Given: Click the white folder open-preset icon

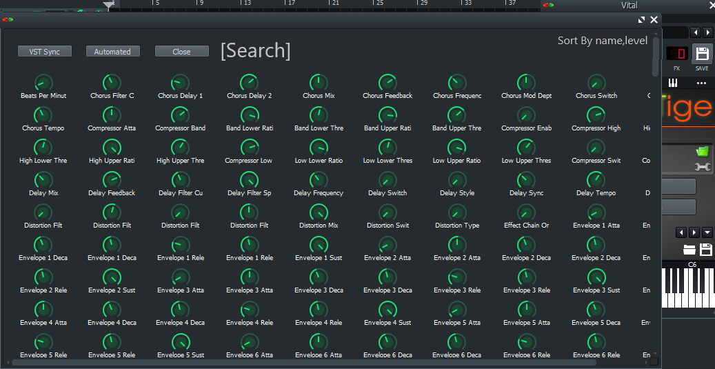Looking at the screenshot, I should point(689,250).
